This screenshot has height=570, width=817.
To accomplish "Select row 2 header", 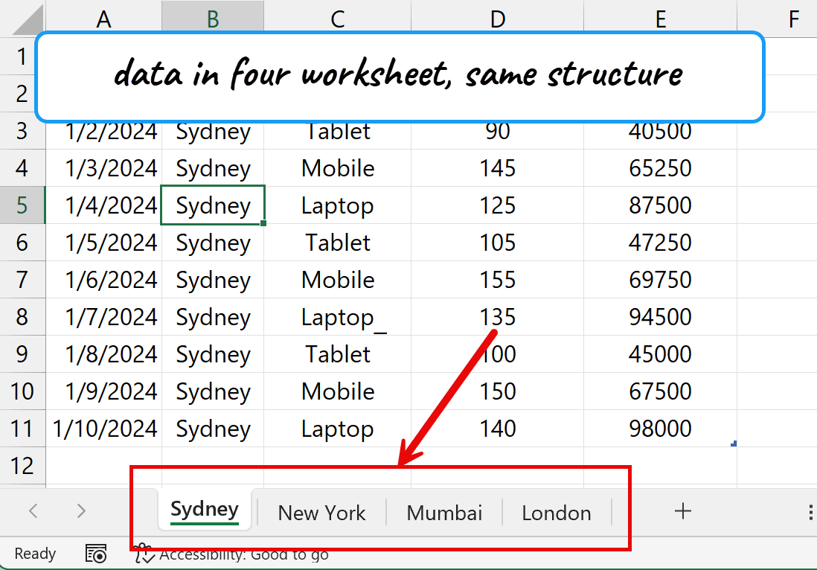I will (x=22, y=93).
